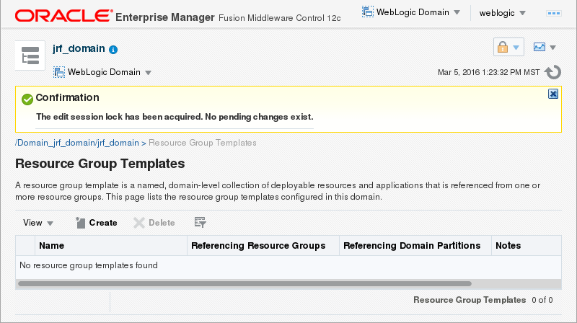Open the View menu

(x=38, y=223)
